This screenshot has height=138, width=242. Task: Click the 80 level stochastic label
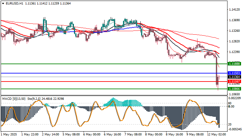tap(230, 103)
